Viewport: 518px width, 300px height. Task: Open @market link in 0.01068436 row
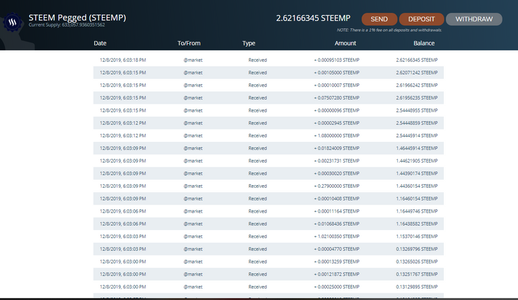click(x=193, y=224)
